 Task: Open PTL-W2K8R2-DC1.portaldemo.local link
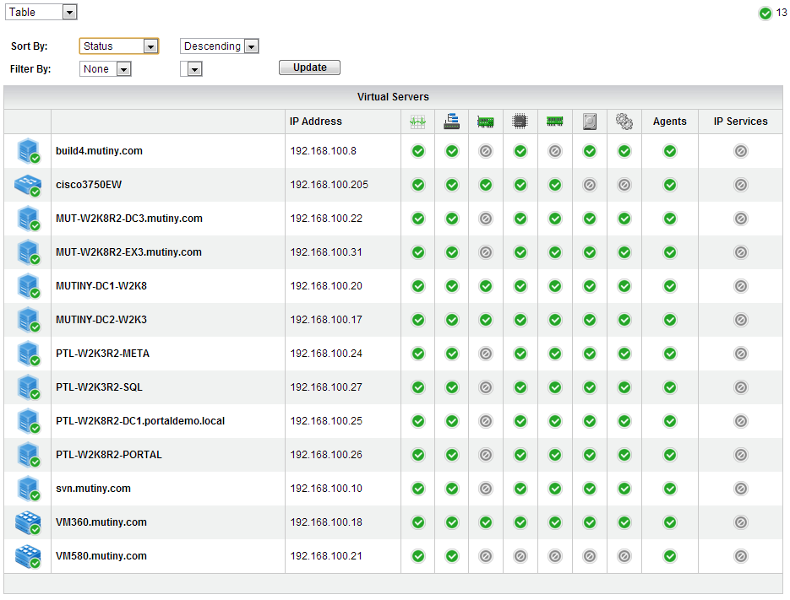140,421
